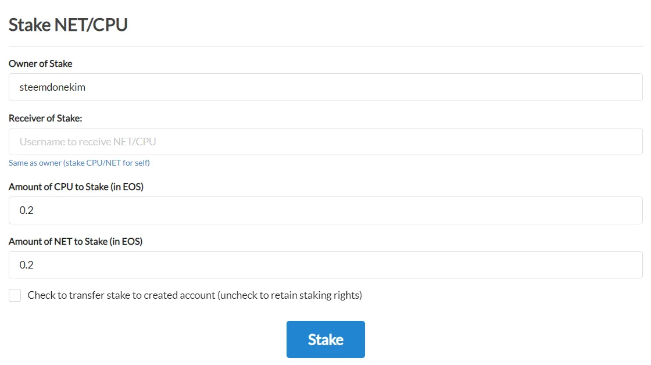Select the Amount of NET to Stake field
The height and width of the screenshot is (365, 651).
pyautogui.click(x=325, y=264)
